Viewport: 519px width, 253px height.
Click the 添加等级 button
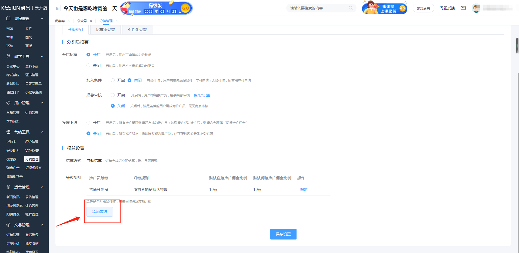[100, 212]
